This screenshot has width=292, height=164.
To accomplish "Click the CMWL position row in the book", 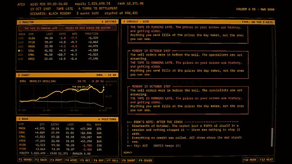I will click(60, 137).
